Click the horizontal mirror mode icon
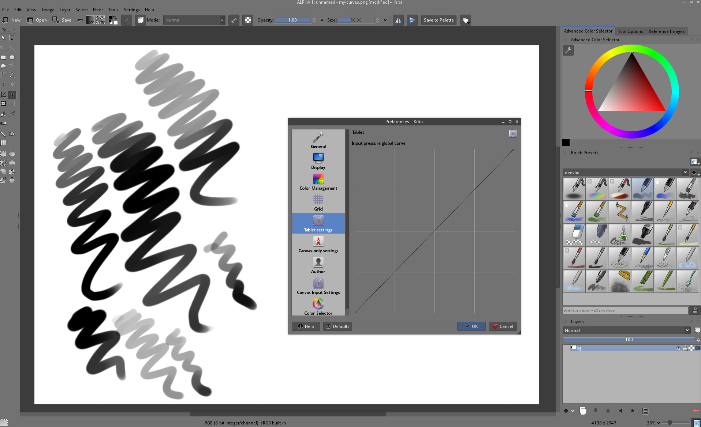Screen dimensions: 701x427 click(x=398, y=20)
